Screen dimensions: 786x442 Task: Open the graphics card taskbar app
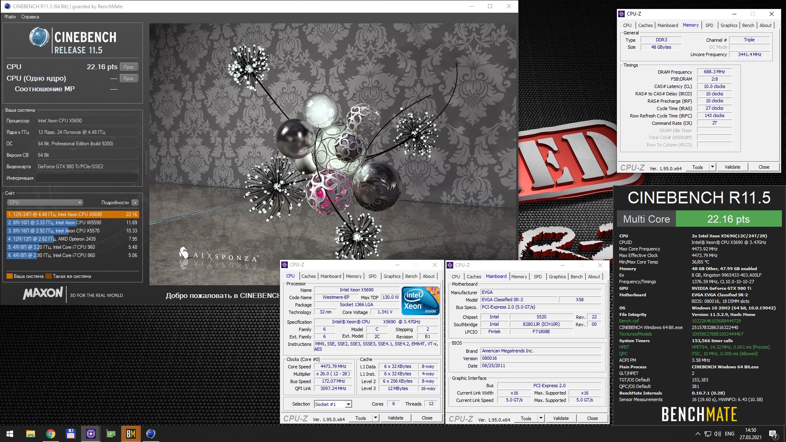tap(111, 434)
